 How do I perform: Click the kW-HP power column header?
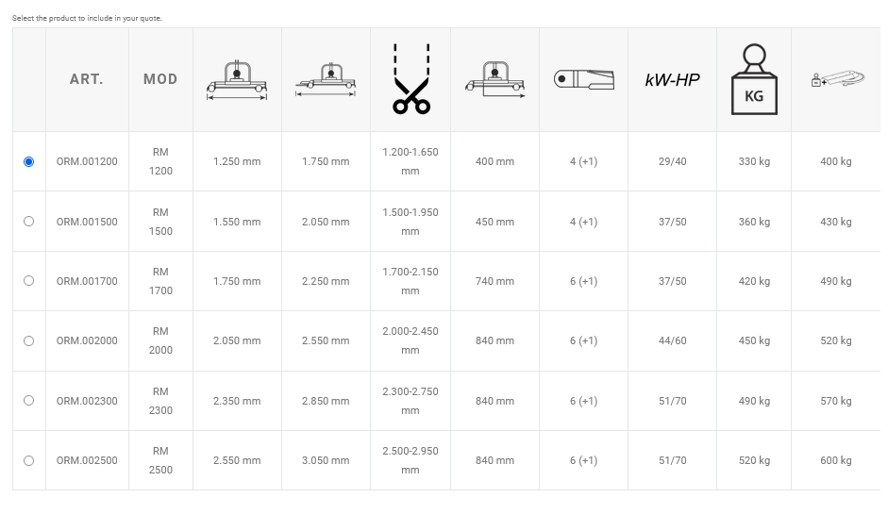pos(672,80)
